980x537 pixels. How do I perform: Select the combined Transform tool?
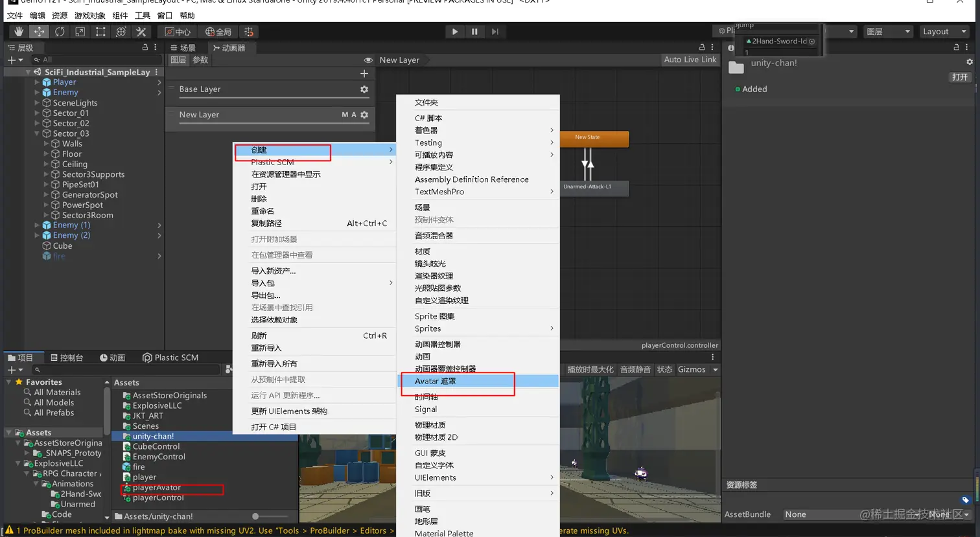[121, 32]
